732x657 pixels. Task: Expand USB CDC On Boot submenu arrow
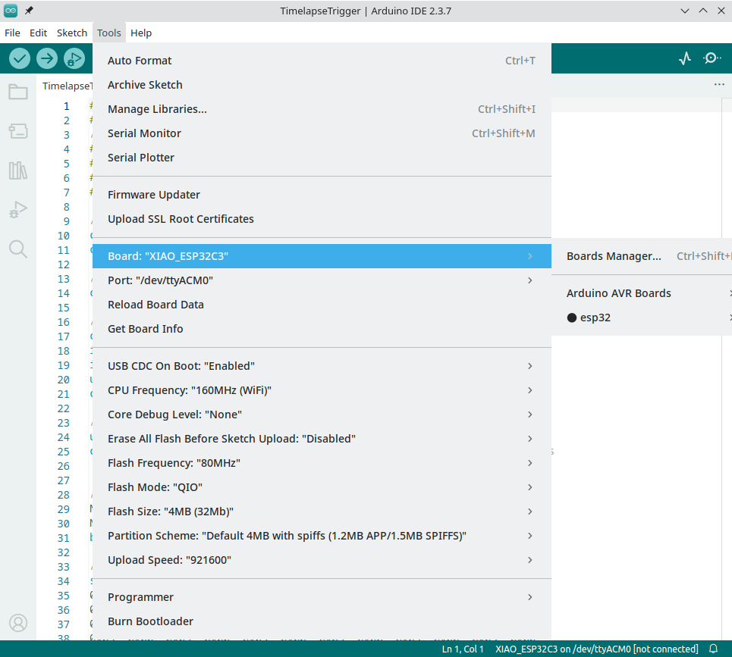[530, 366]
